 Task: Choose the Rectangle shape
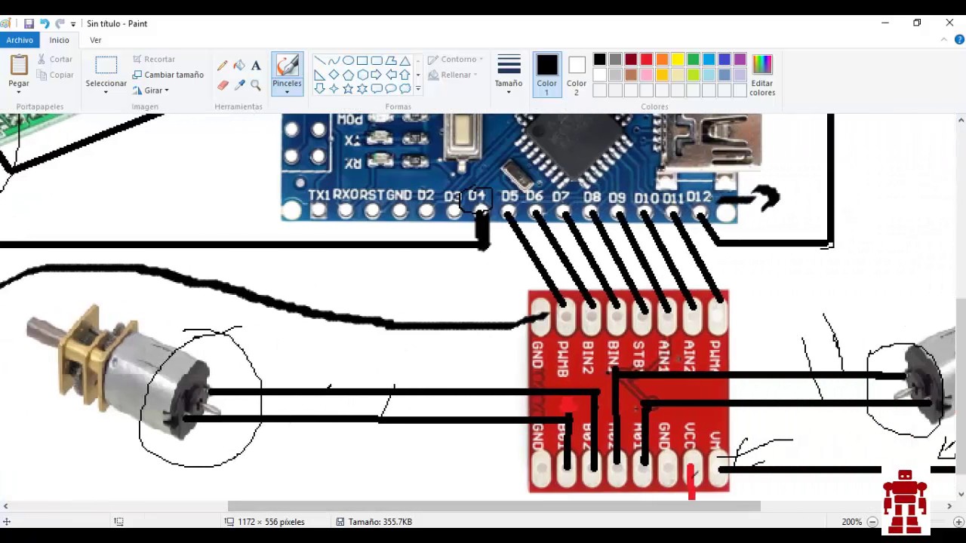point(362,60)
